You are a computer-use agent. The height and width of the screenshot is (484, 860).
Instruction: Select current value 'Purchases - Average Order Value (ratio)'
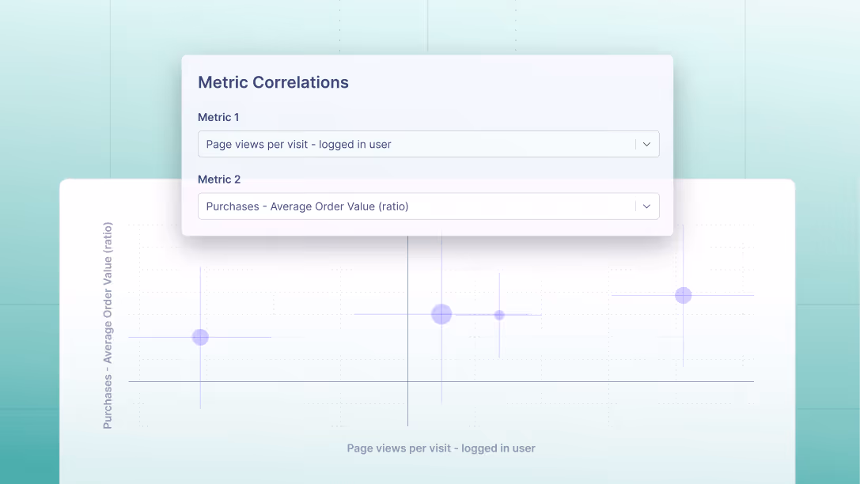tap(307, 206)
